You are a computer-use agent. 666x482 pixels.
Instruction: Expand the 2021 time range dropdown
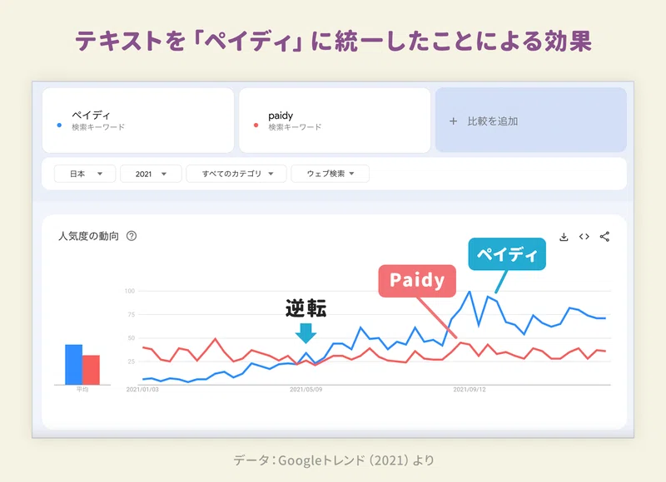coord(151,174)
